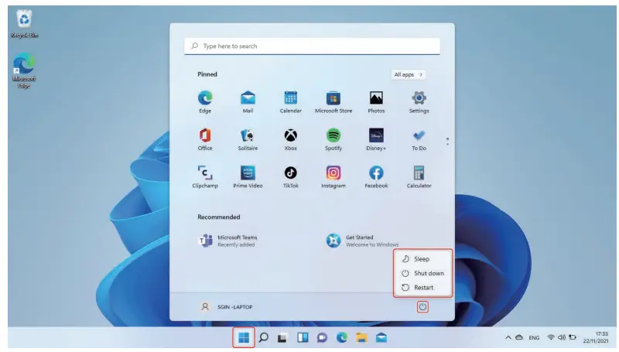The height and width of the screenshot is (352, 619).
Task: Open the Facebook app
Action: pyautogui.click(x=376, y=177)
